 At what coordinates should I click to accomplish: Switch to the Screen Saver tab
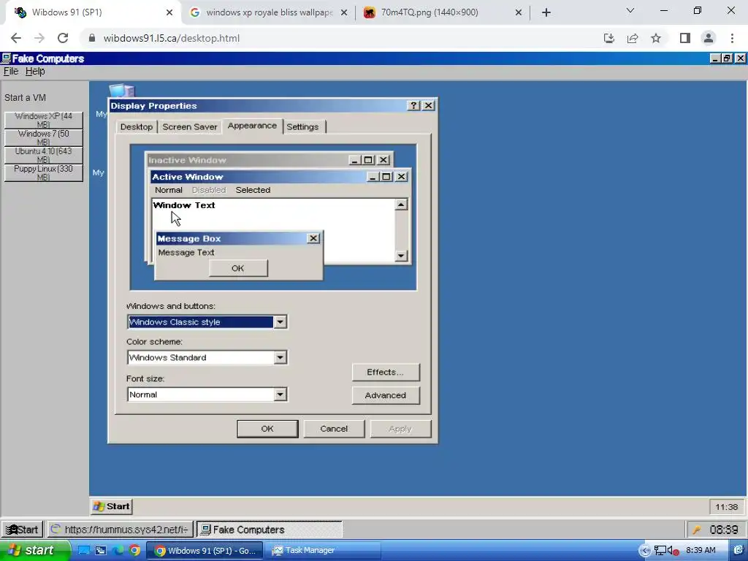[x=190, y=127]
